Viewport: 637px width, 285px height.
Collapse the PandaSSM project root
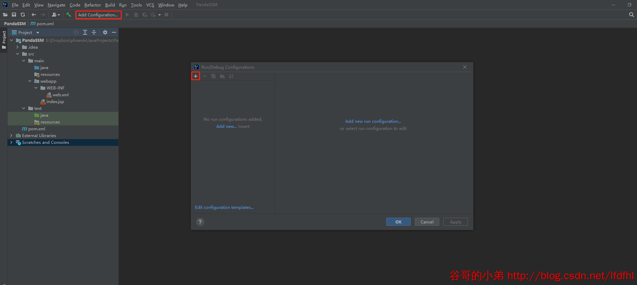click(12, 40)
